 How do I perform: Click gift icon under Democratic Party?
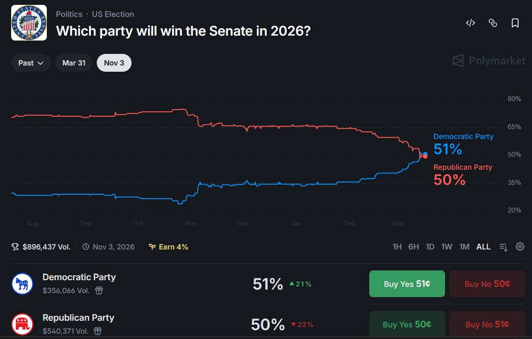99,290
